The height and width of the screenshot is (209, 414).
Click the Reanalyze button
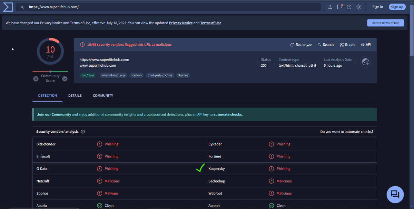point(301,45)
